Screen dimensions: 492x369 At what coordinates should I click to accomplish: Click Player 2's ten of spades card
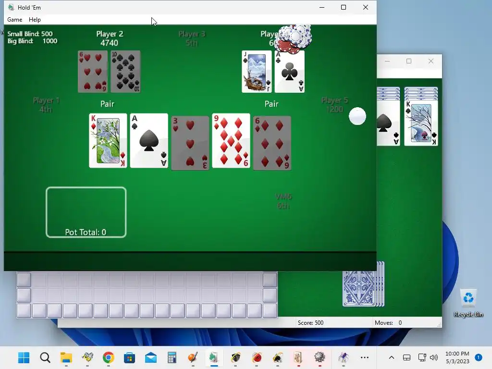point(125,72)
